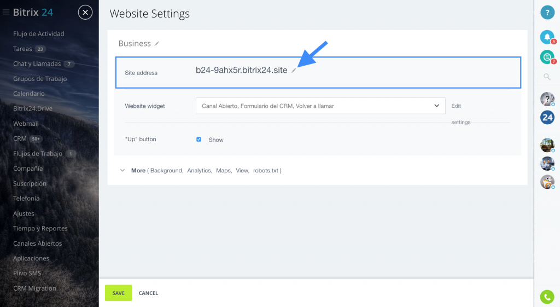The width and height of the screenshot is (560, 307).
Task: Open CRM menu item
Action: (20, 138)
